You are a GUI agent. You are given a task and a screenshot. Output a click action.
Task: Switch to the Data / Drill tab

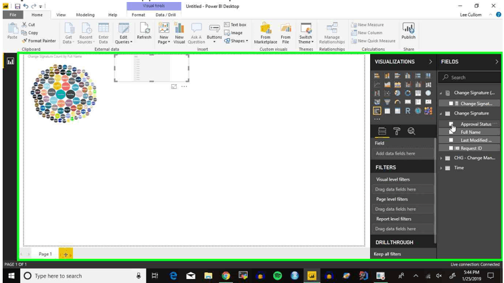[165, 15]
